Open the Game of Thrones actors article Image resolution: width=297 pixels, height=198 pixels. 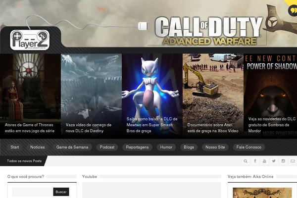(x=30, y=96)
